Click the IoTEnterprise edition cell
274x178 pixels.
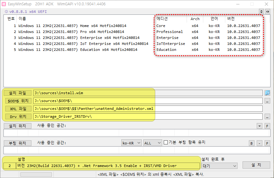pyautogui.click(x=171, y=44)
